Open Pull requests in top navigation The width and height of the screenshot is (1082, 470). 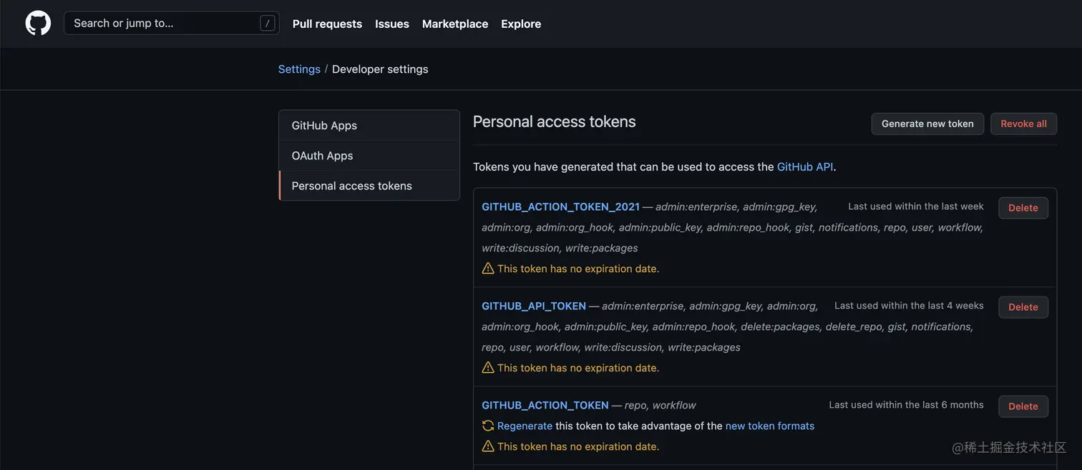pos(327,24)
